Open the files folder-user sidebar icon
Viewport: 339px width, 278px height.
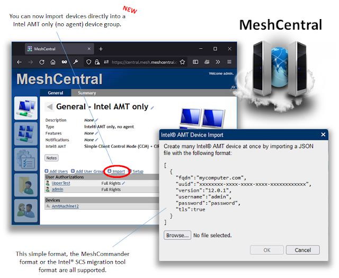pyautogui.click(x=26, y=185)
